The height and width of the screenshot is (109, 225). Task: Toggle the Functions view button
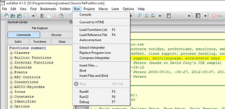click(40, 42)
